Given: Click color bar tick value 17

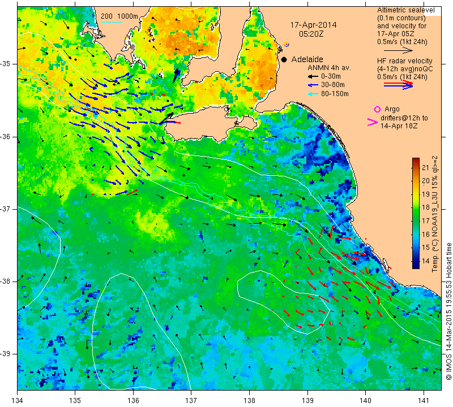Looking at the screenshot, I should (x=426, y=221).
